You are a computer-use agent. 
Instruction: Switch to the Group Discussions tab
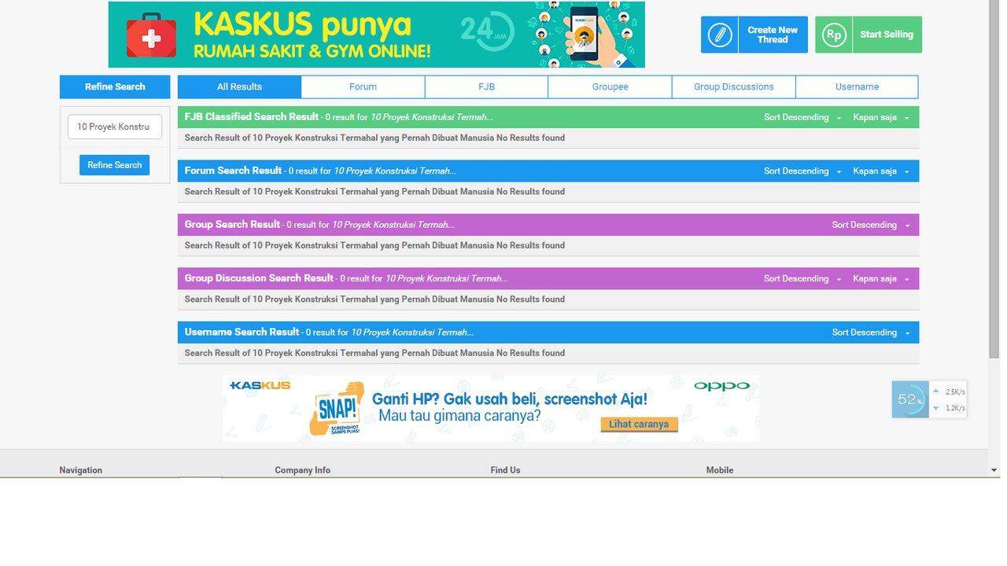[733, 86]
